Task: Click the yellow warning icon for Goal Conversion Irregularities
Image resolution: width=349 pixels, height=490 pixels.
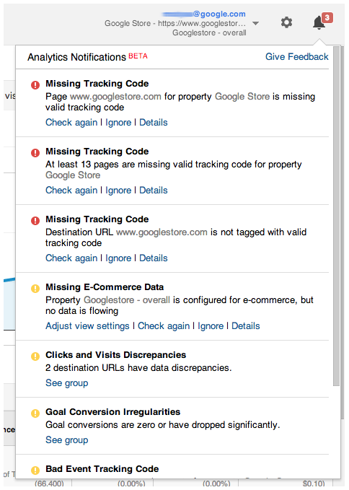Action: coord(35,413)
